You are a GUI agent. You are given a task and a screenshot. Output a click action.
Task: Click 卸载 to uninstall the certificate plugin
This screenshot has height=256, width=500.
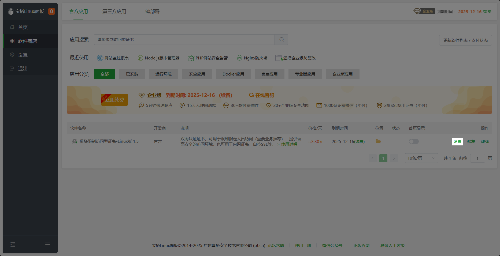coord(485,141)
